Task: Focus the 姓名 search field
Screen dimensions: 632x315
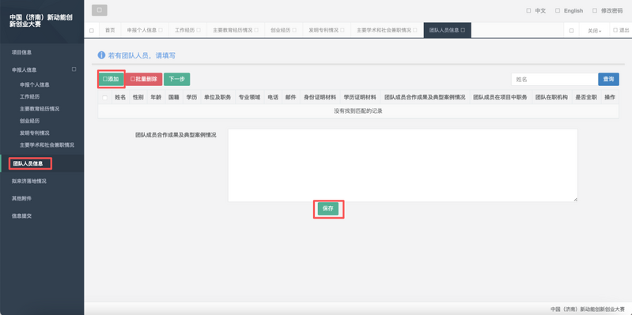Action: [x=554, y=79]
